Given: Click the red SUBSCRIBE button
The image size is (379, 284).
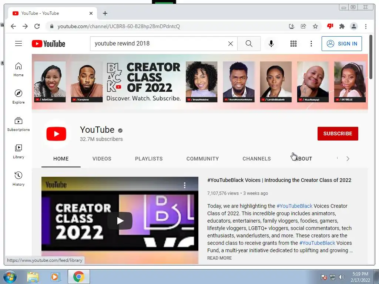Looking at the screenshot, I should pyautogui.click(x=338, y=133).
